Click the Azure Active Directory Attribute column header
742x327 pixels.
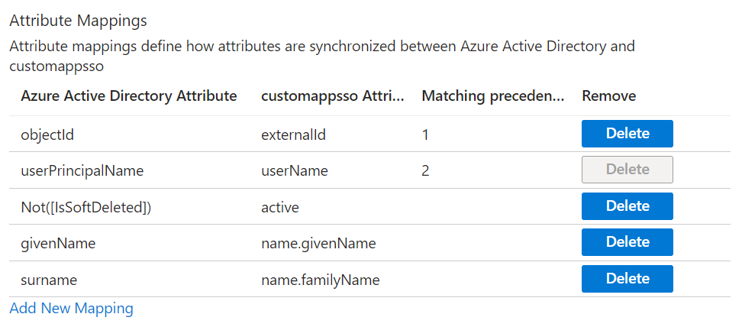coord(129,96)
